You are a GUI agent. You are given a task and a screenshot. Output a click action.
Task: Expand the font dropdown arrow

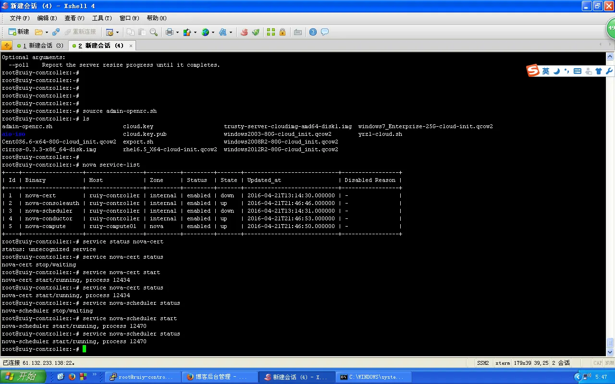[x=231, y=32]
